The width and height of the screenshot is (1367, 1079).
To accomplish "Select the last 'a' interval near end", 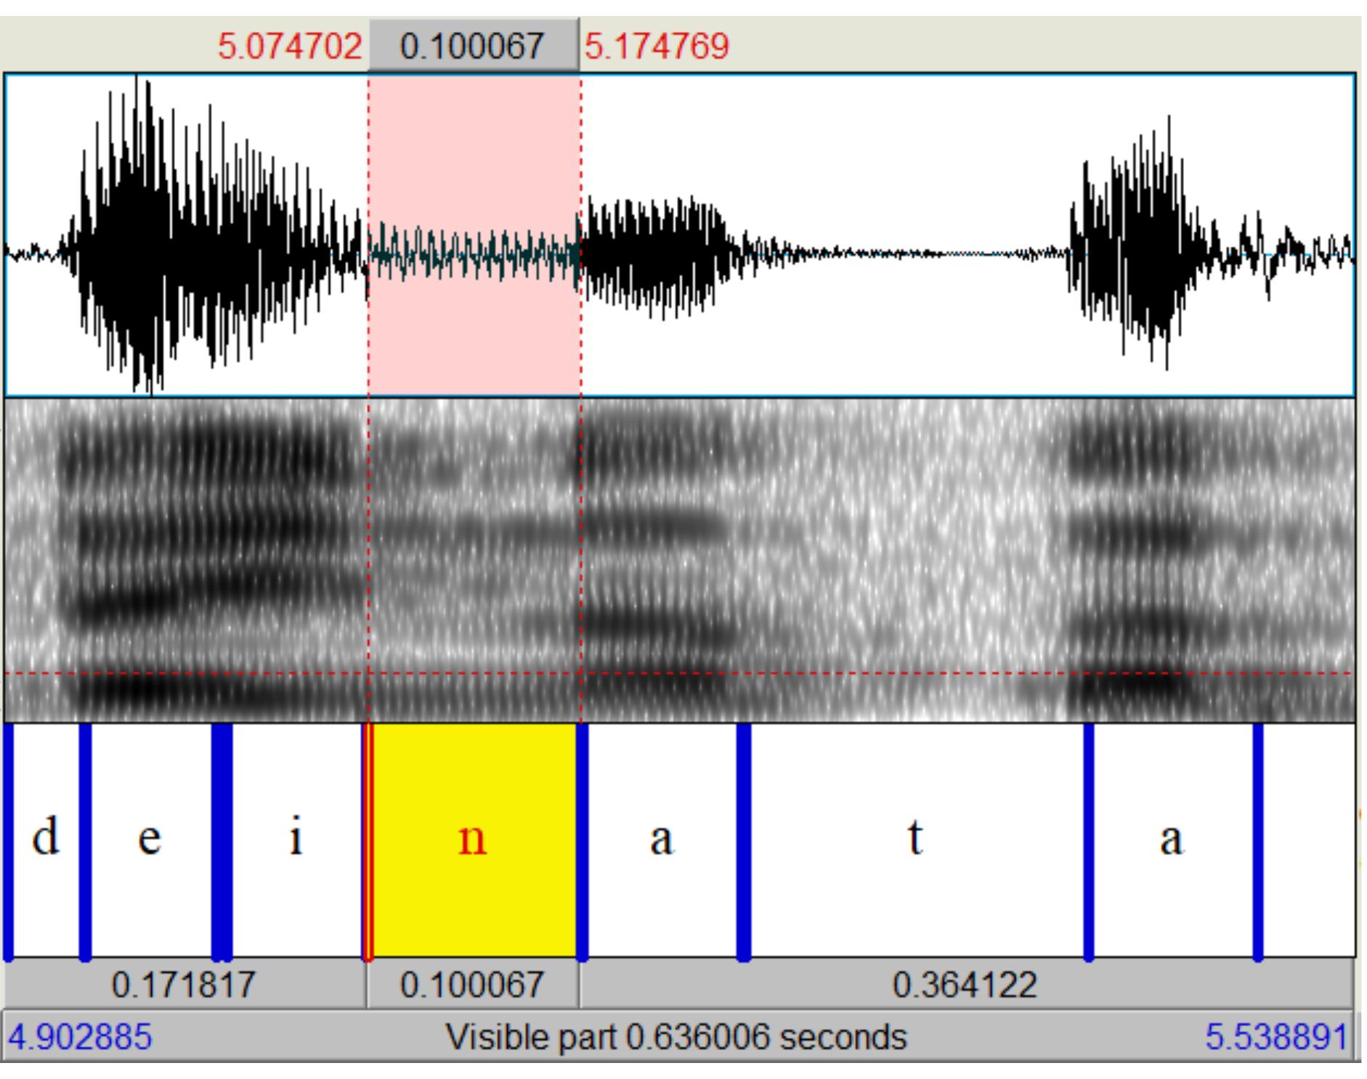I will [x=1172, y=840].
